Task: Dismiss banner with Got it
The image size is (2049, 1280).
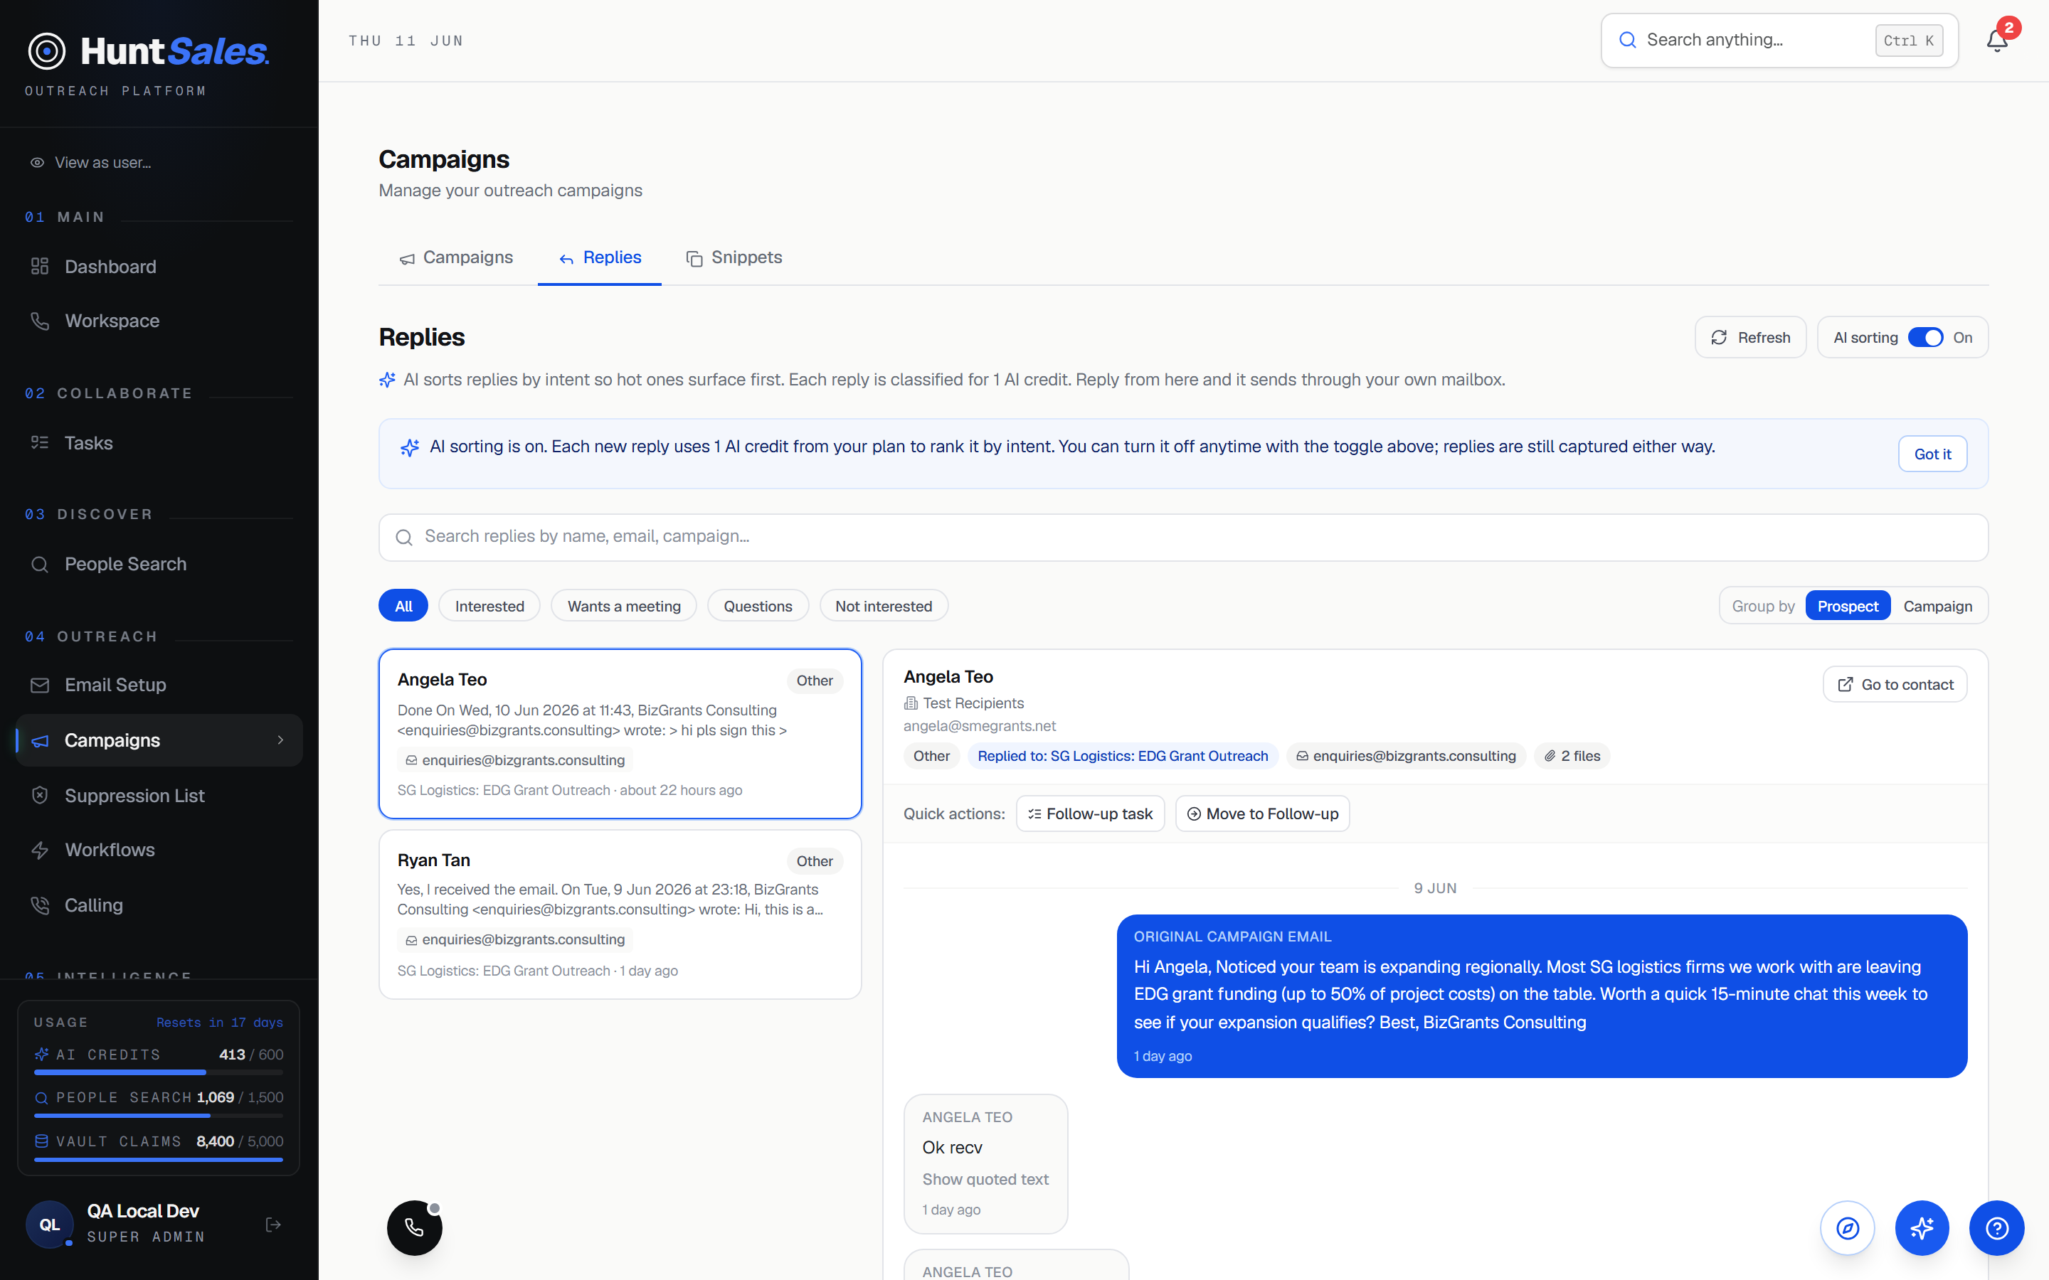Action: coord(1932,454)
